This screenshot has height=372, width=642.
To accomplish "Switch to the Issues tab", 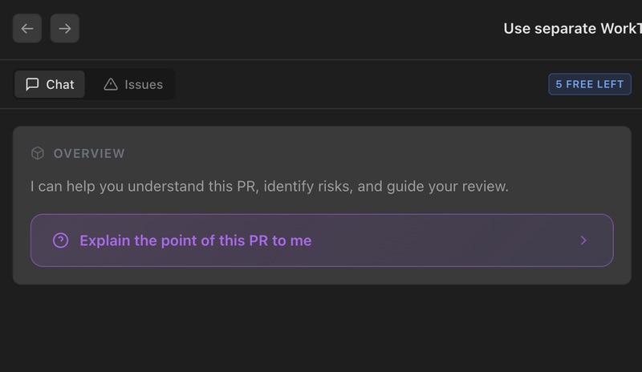I will point(143,84).
